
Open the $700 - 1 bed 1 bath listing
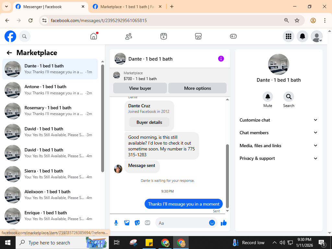140,79
